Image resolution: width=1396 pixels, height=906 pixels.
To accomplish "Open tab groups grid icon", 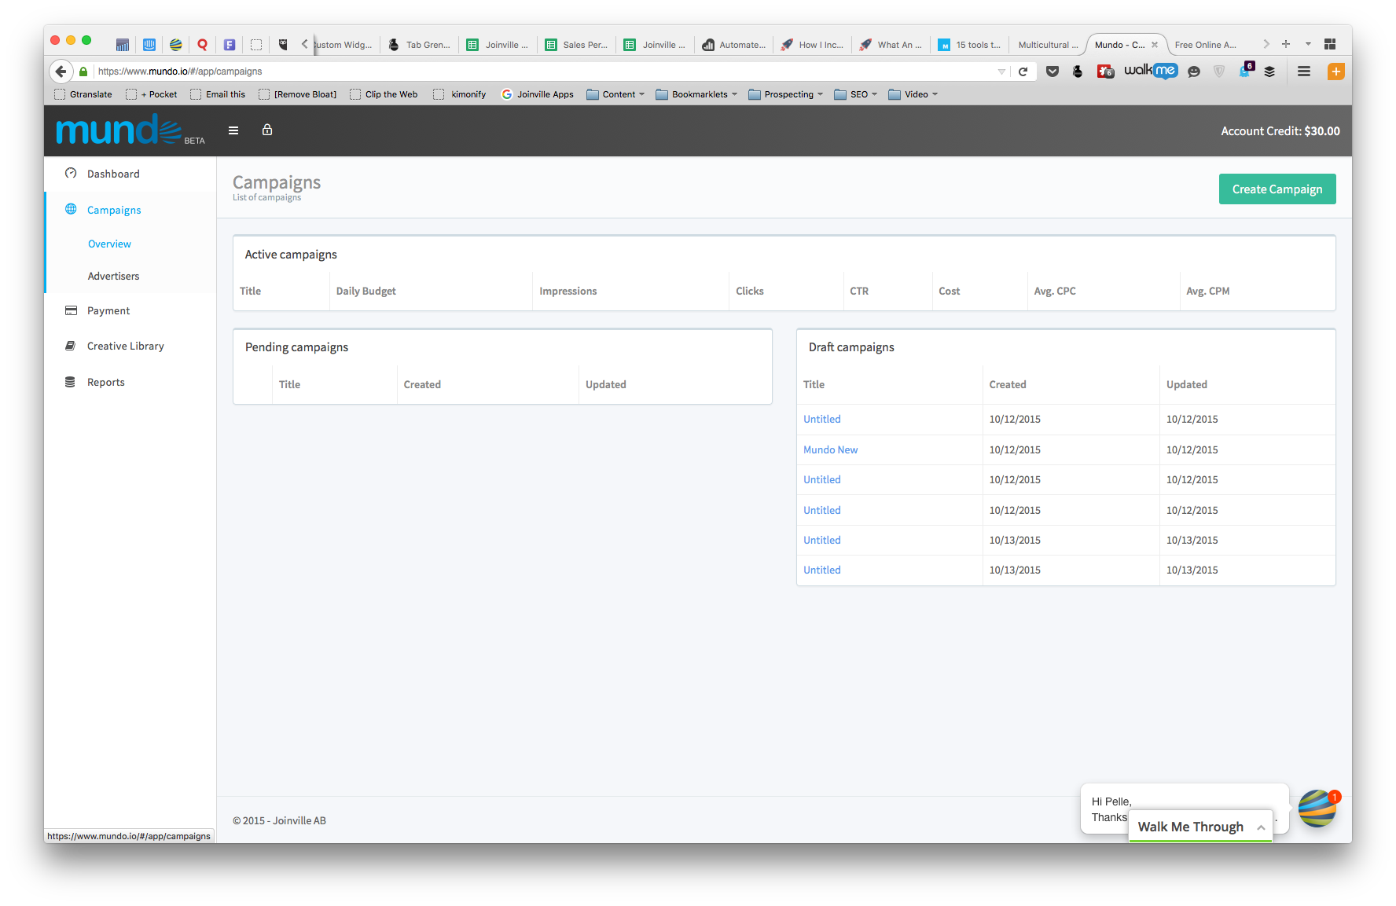I will click(x=1330, y=44).
